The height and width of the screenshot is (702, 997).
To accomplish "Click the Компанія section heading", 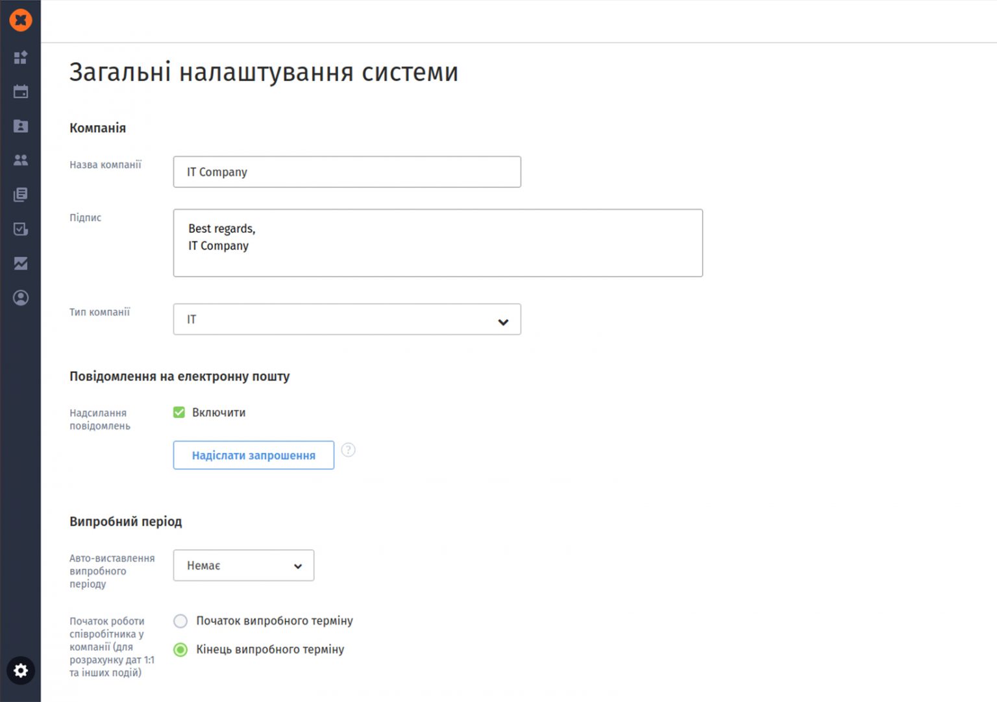I will [98, 128].
